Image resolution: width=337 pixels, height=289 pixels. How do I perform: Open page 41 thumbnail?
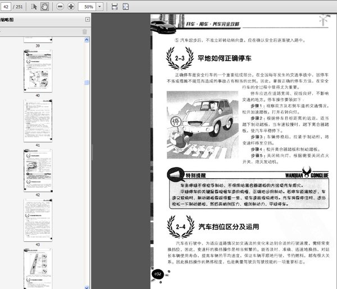(38, 121)
